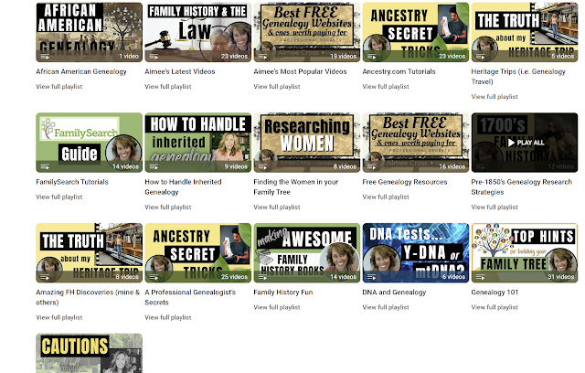585x373 pixels.
Task: Click the African American Genealogy title
Action: 81,71
